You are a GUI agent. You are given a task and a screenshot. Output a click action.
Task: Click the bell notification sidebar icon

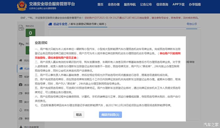[x=21, y=110]
